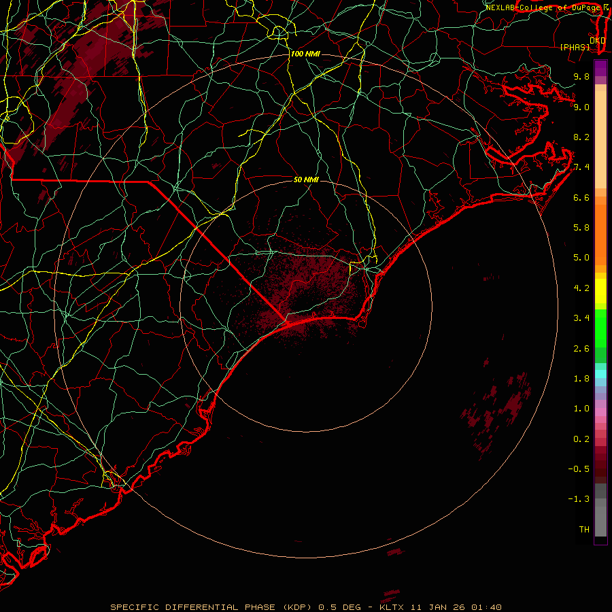
Task: Click the 0.2 legend value
Action: pos(581,439)
